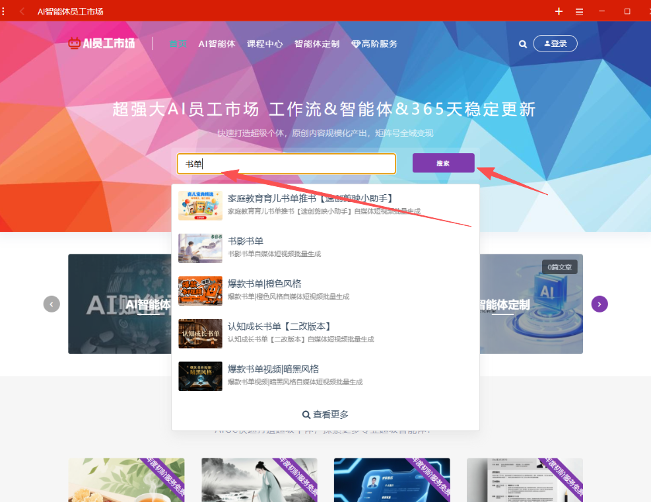Open the 首页 navigation tab

click(x=178, y=44)
